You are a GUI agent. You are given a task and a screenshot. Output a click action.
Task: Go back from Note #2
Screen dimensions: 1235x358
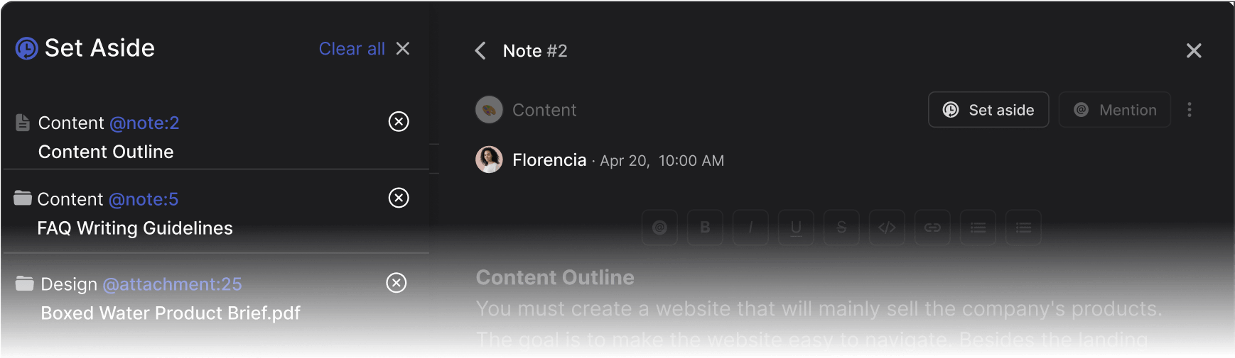[x=481, y=51]
